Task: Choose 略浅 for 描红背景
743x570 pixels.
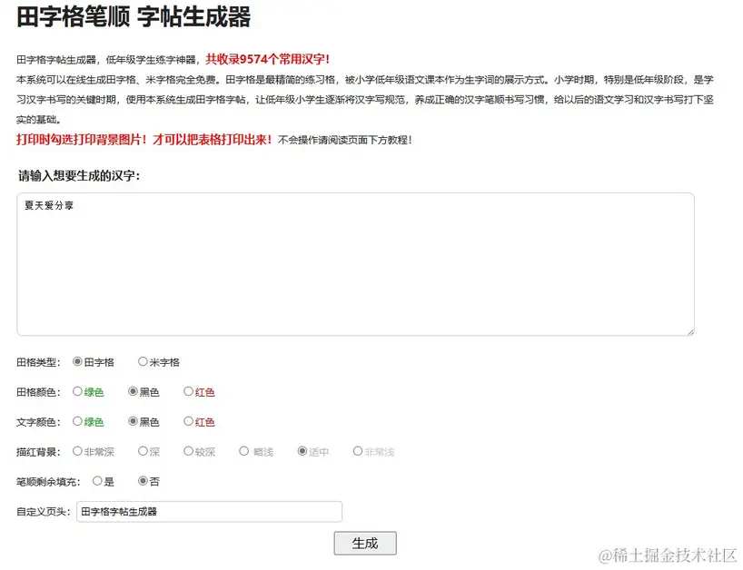Action: pos(244,451)
